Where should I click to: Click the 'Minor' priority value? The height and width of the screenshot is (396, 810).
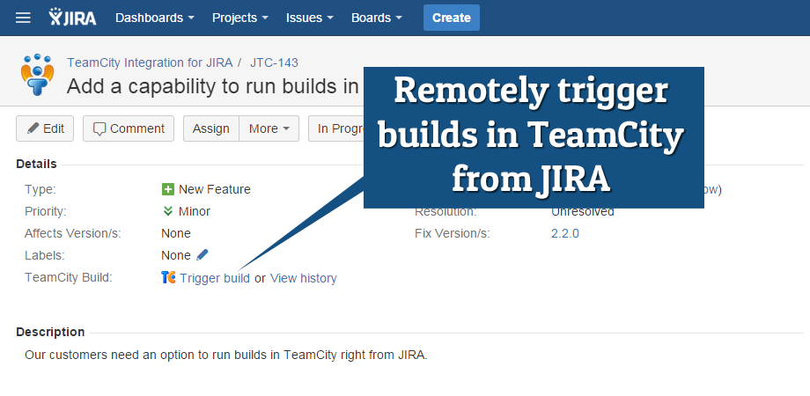[195, 211]
